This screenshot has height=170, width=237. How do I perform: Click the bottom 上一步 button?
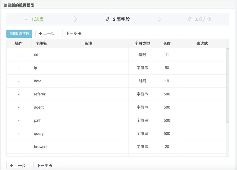18,166
